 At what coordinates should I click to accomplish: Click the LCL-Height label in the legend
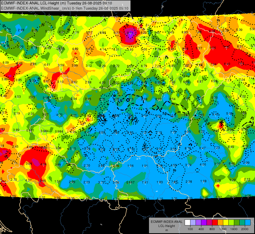coord(166,226)
